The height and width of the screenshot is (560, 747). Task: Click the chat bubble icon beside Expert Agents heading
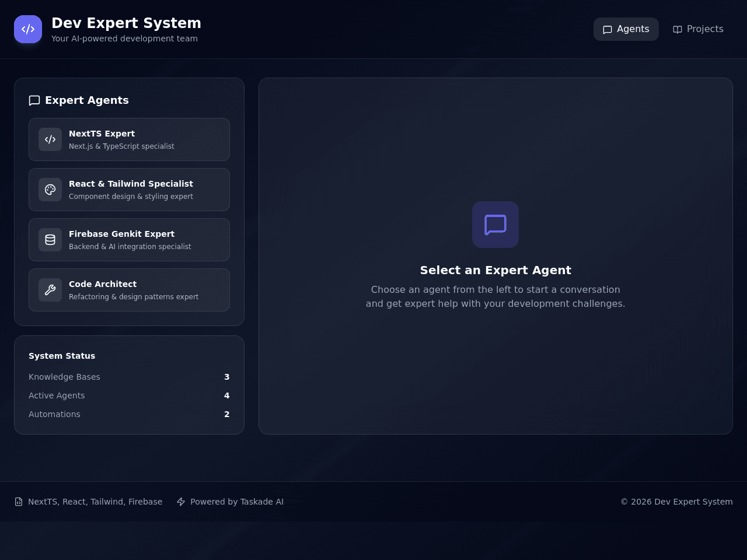34,100
